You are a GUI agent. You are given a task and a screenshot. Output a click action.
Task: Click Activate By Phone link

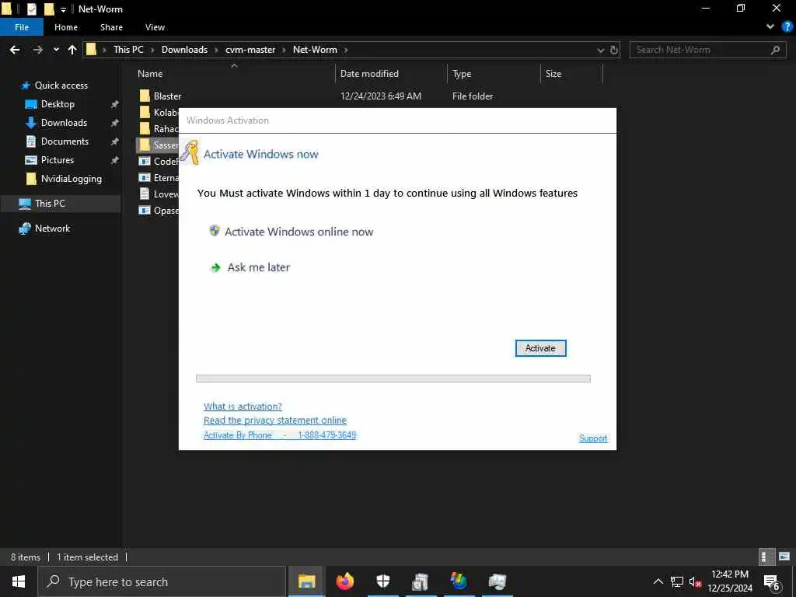(x=280, y=435)
